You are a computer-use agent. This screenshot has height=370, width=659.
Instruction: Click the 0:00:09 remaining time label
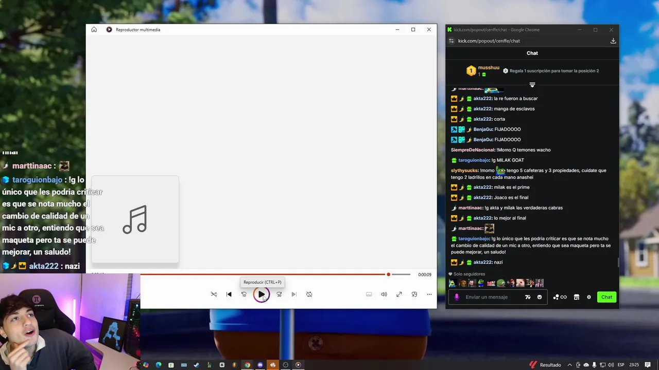(x=425, y=275)
